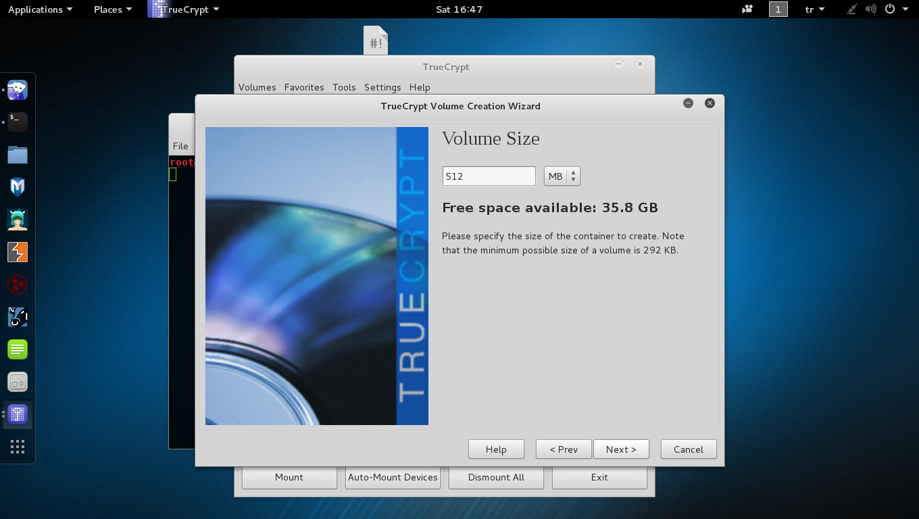Click the volume size input field
This screenshot has height=519, width=919.
(x=489, y=176)
